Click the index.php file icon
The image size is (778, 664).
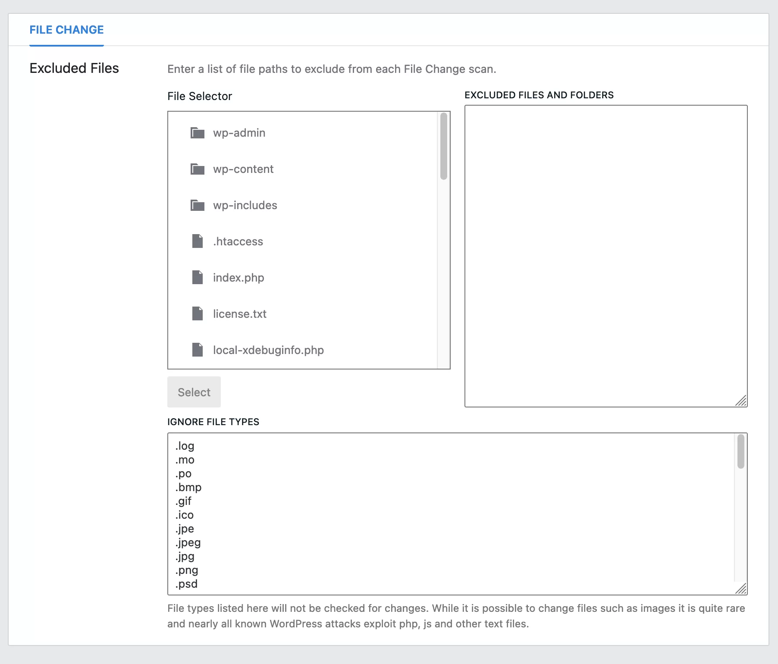pos(198,277)
